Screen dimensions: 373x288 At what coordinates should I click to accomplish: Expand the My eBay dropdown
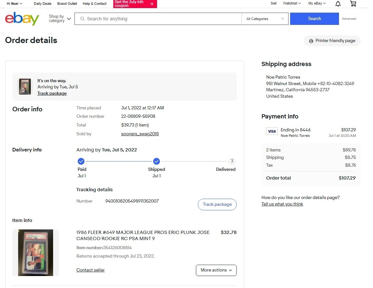click(317, 3)
